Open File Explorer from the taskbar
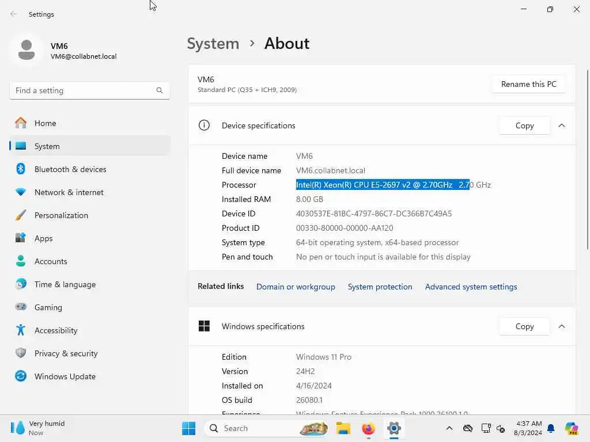The width and height of the screenshot is (590, 442). [x=343, y=428]
